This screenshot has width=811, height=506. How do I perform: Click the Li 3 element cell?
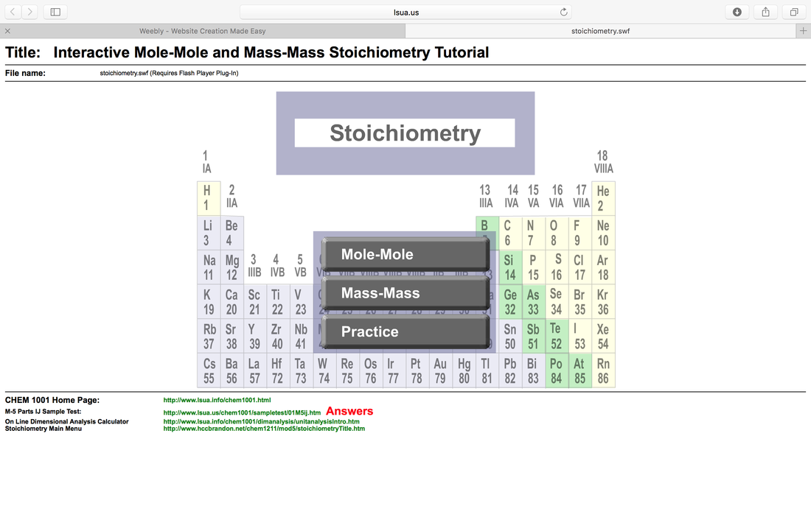click(x=209, y=233)
